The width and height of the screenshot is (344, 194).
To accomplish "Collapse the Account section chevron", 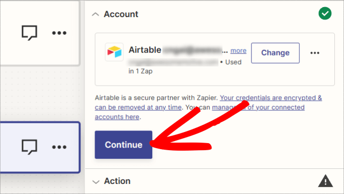I will pos(96,15).
